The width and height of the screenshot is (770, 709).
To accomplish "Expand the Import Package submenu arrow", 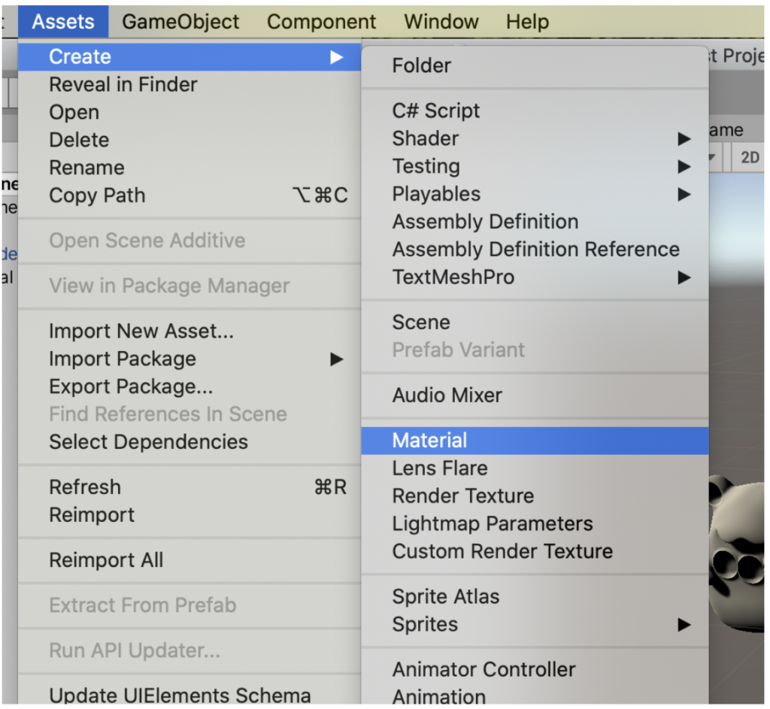I will [336, 359].
